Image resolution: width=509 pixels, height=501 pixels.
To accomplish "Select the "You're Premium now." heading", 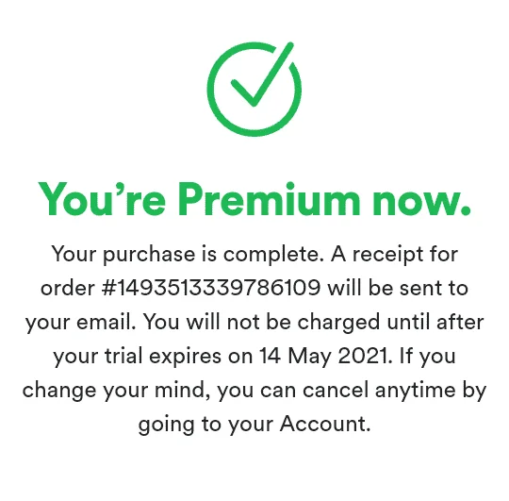I will point(254,199).
